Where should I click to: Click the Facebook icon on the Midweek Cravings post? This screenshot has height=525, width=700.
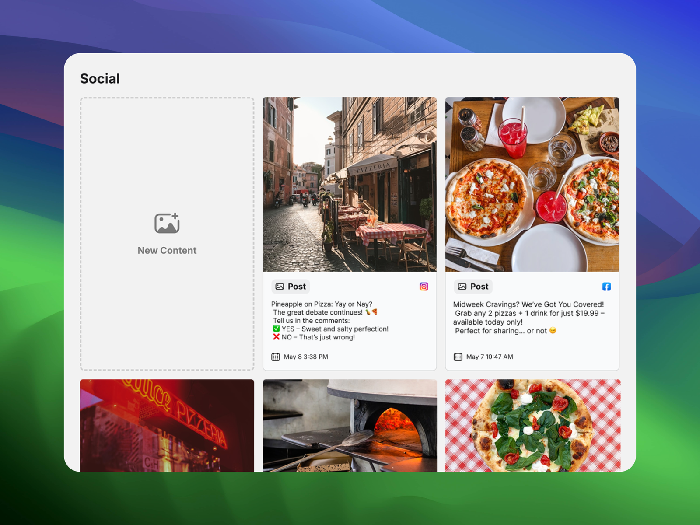click(606, 287)
